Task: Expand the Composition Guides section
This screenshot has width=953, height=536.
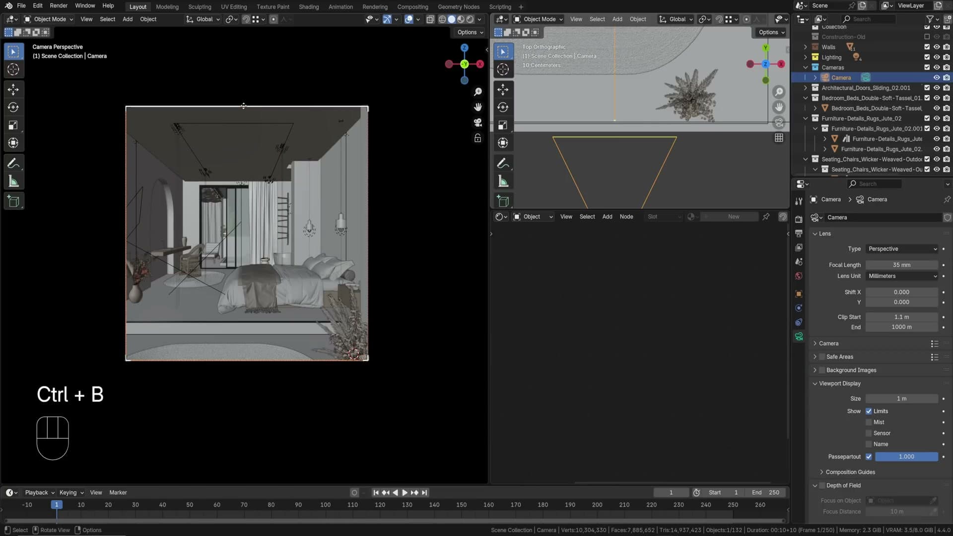Action: (x=821, y=472)
